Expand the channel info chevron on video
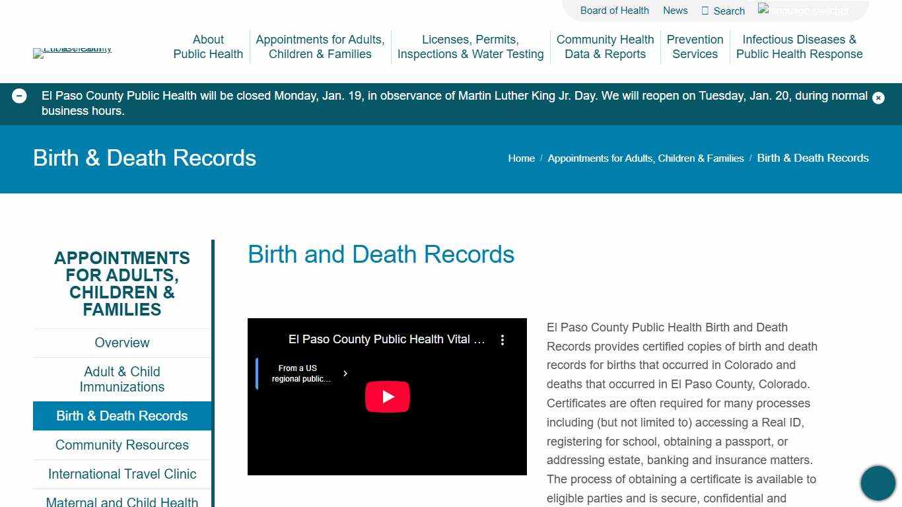902x507 pixels. click(x=345, y=373)
